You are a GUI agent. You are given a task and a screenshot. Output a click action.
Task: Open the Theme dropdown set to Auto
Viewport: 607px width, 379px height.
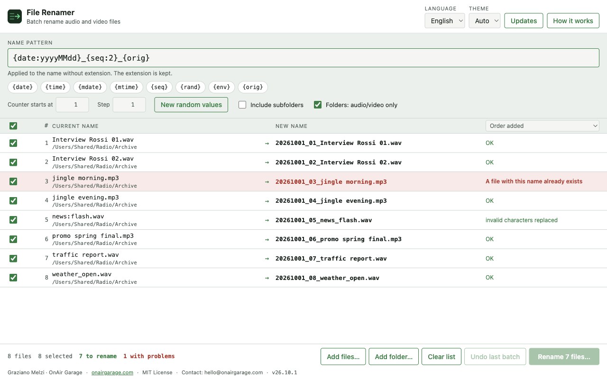pyautogui.click(x=485, y=21)
